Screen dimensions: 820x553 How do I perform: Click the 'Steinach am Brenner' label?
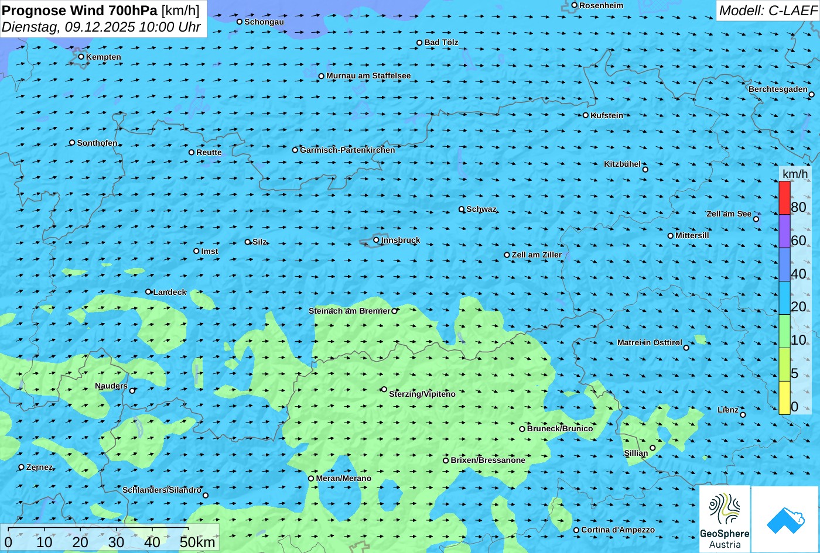[x=349, y=311]
